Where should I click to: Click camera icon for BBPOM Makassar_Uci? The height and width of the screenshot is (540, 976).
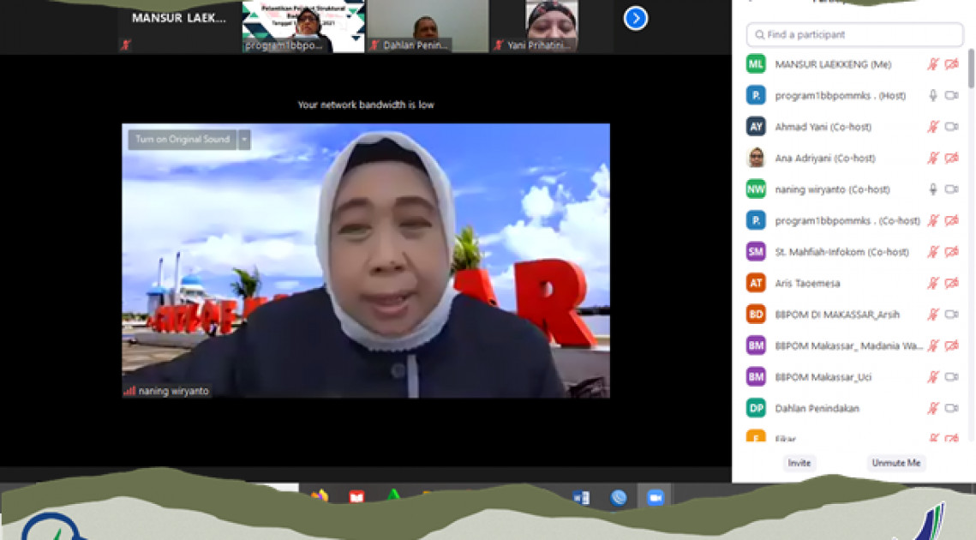tap(952, 377)
